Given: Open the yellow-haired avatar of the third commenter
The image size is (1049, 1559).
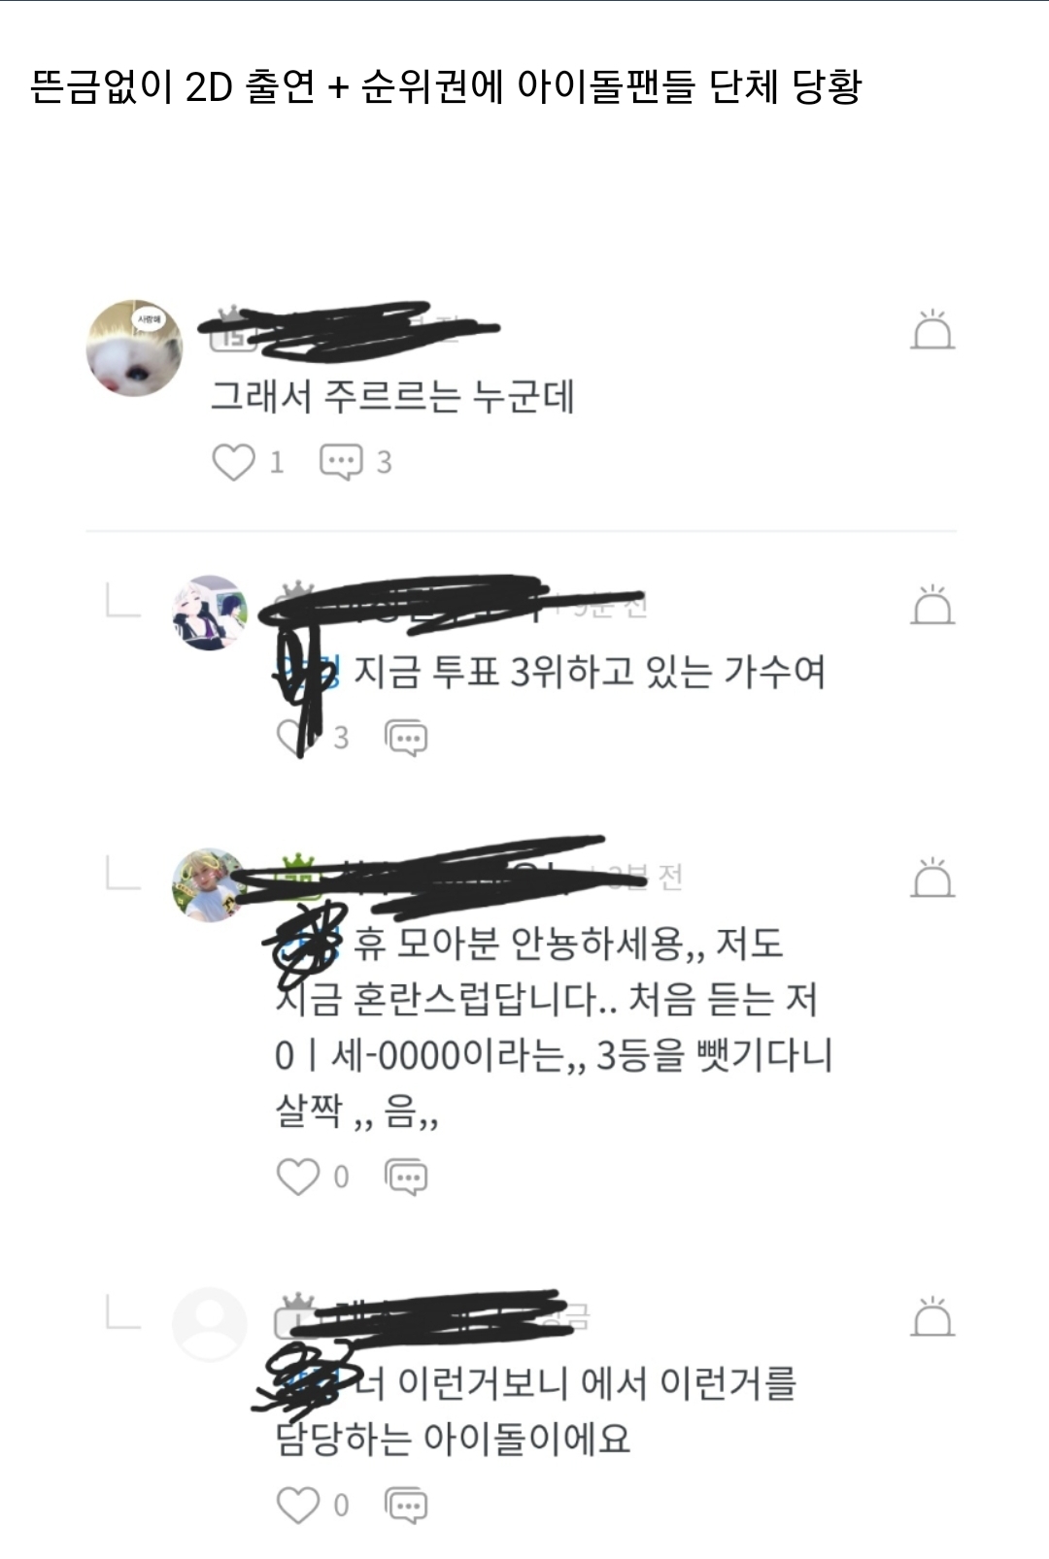Looking at the screenshot, I should coord(210,884).
